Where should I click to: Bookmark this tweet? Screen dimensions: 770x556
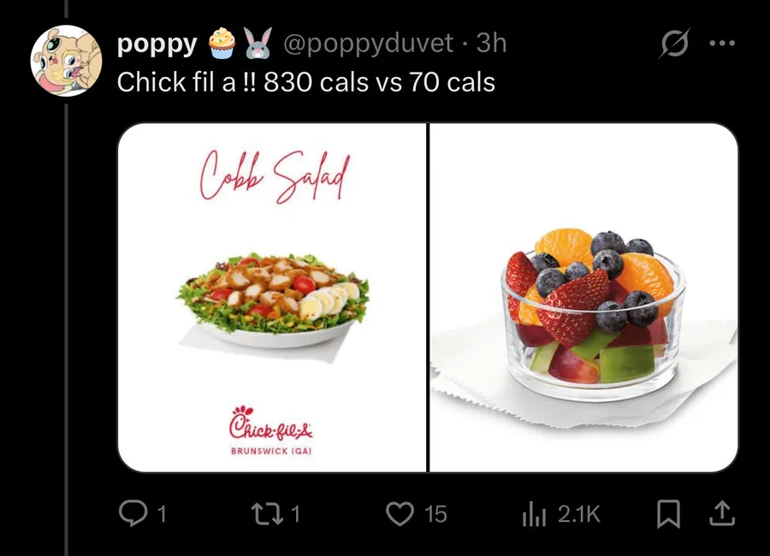667,513
